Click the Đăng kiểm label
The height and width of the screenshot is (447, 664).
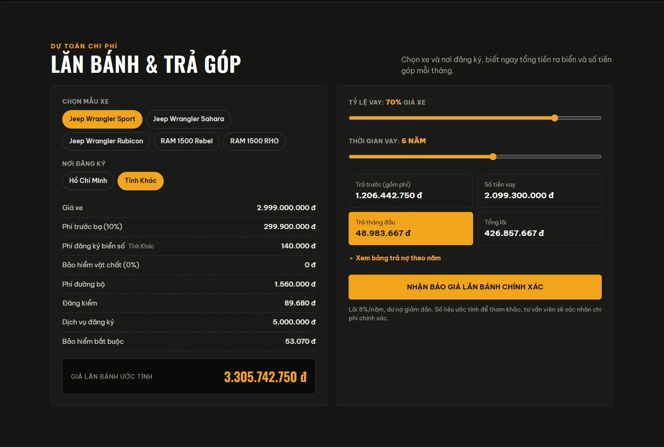(80, 303)
